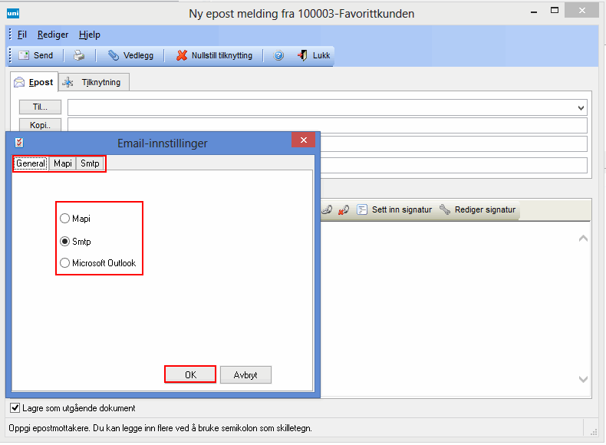Click the printer icon in toolbar
The image size is (606, 445).
(x=79, y=55)
